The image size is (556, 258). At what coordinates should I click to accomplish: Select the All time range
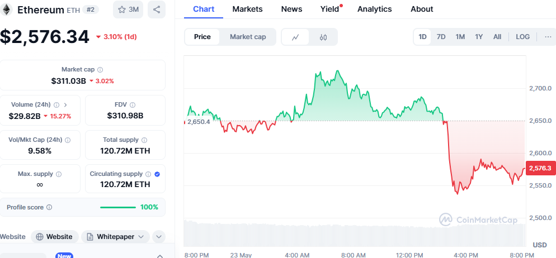pyautogui.click(x=497, y=37)
